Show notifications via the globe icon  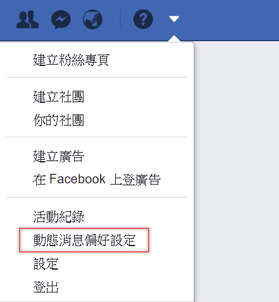pyautogui.click(x=92, y=20)
